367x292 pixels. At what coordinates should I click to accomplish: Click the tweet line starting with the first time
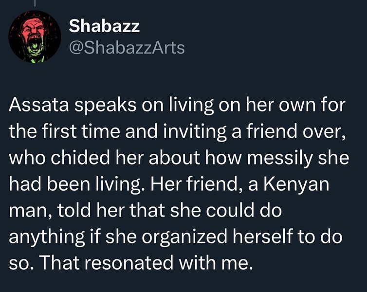(x=177, y=132)
